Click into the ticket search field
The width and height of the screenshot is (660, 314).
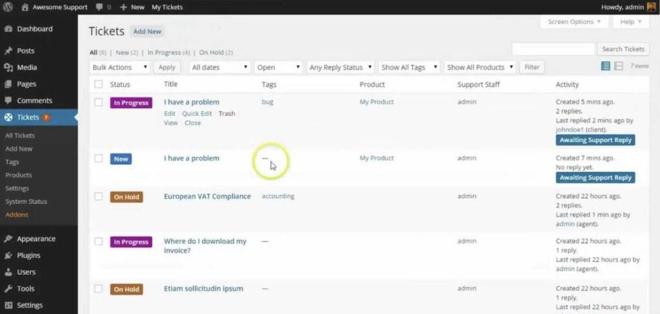click(x=553, y=49)
